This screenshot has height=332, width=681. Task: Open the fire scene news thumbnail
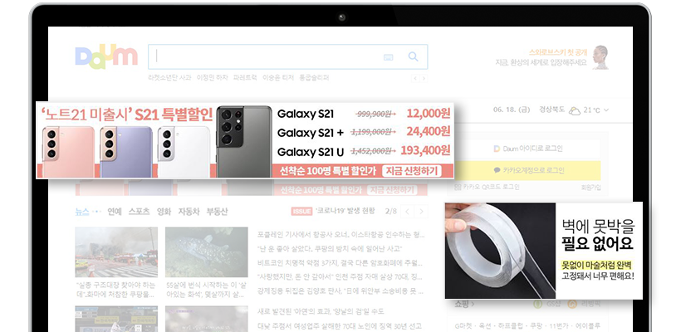116,252
